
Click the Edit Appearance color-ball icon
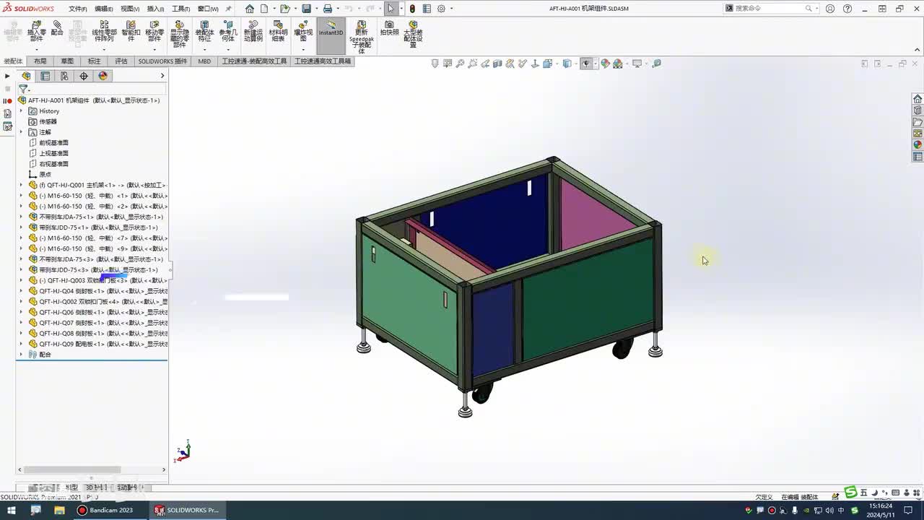click(605, 64)
